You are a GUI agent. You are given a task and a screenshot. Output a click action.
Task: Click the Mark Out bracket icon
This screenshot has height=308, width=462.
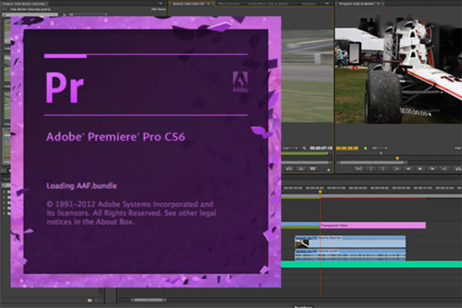(x=383, y=168)
